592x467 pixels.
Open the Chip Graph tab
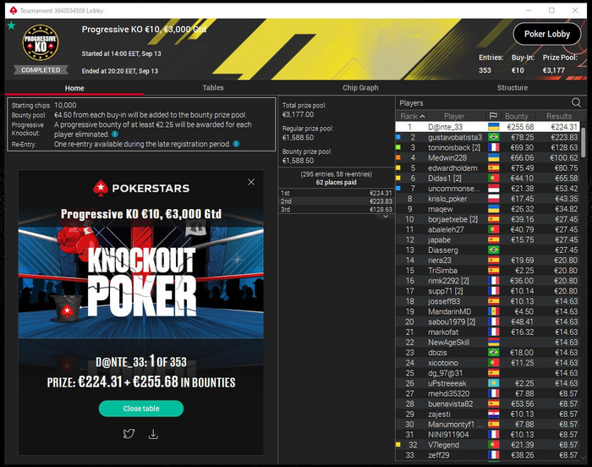(x=360, y=88)
